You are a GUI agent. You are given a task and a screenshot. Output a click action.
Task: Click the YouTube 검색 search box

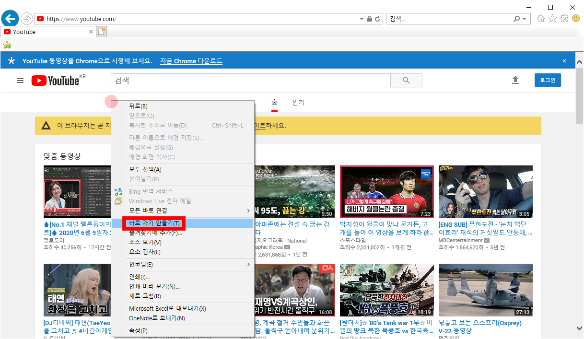click(251, 81)
